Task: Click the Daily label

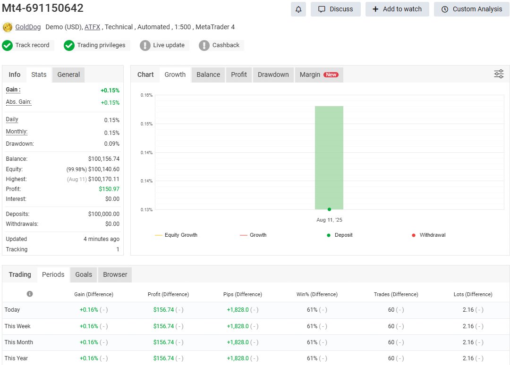Action: pyautogui.click(x=12, y=119)
